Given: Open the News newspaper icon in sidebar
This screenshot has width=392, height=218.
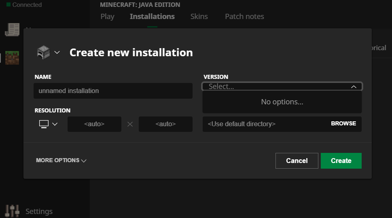Looking at the screenshot, I should pos(12,29).
